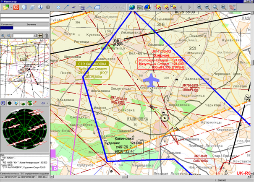Viewport: 254px width, 182px height.
Task: Open the overview panel combo box
Action: [25, 36]
